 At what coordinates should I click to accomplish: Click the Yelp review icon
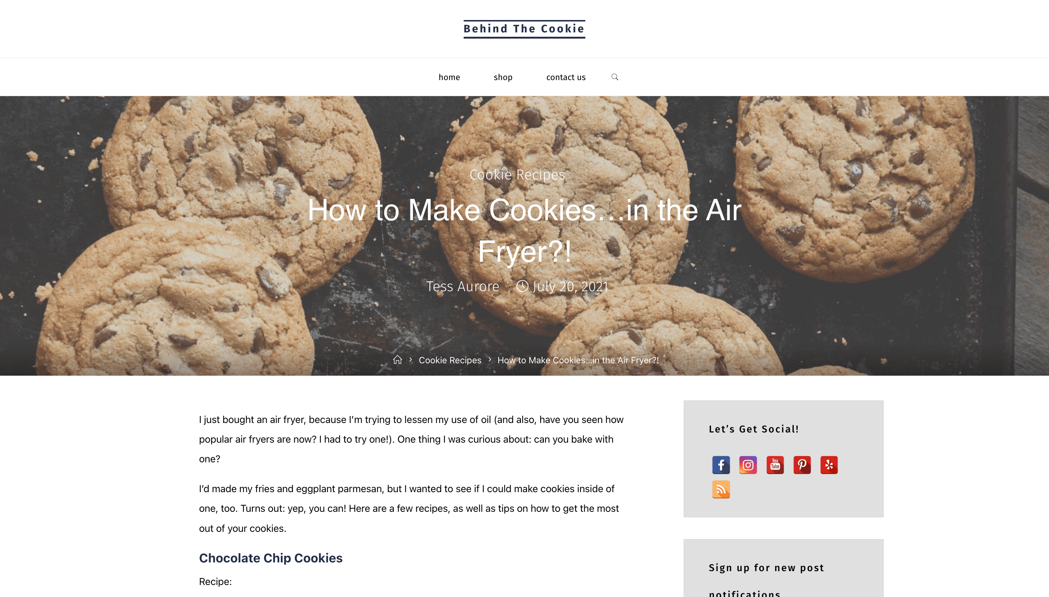[x=829, y=464]
